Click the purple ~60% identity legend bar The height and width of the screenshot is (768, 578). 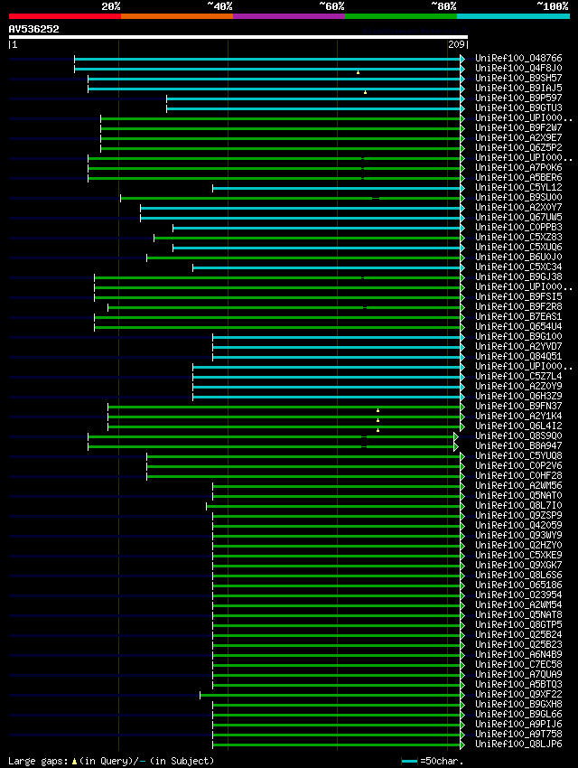click(289, 16)
